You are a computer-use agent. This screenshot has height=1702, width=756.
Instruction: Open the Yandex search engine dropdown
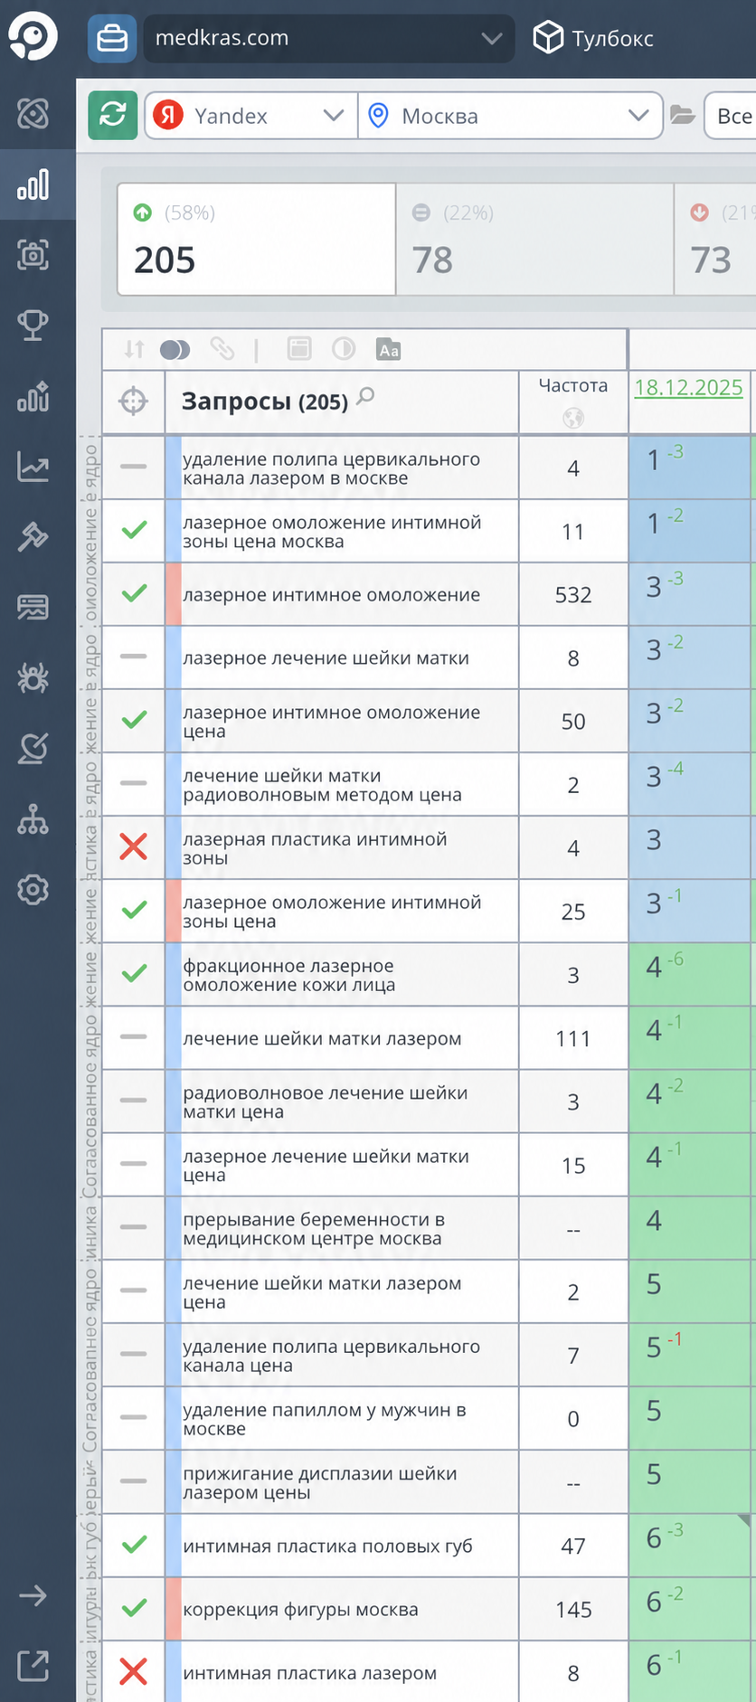coord(251,116)
